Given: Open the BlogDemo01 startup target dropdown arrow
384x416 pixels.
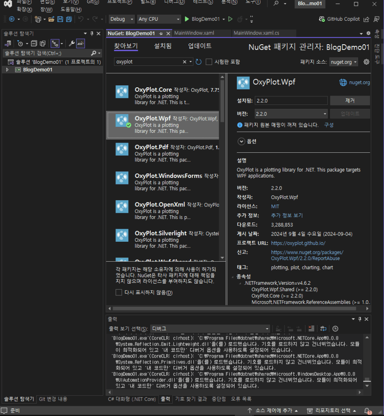Looking at the screenshot, I should pos(224,19).
